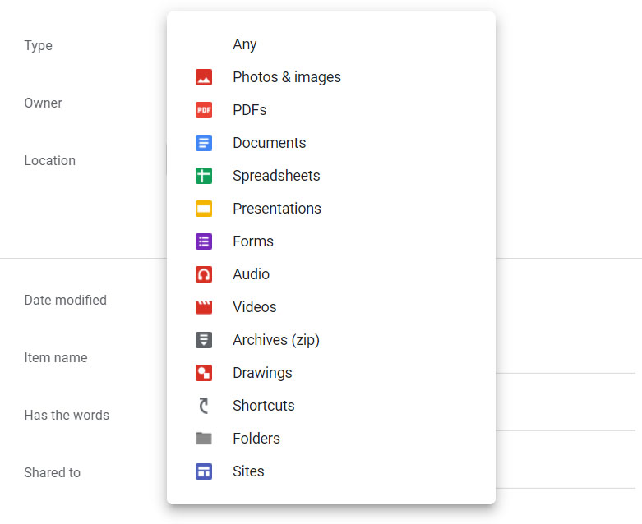Choose Documents from type list
Viewport: 642px width, 524px height.
point(269,143)
